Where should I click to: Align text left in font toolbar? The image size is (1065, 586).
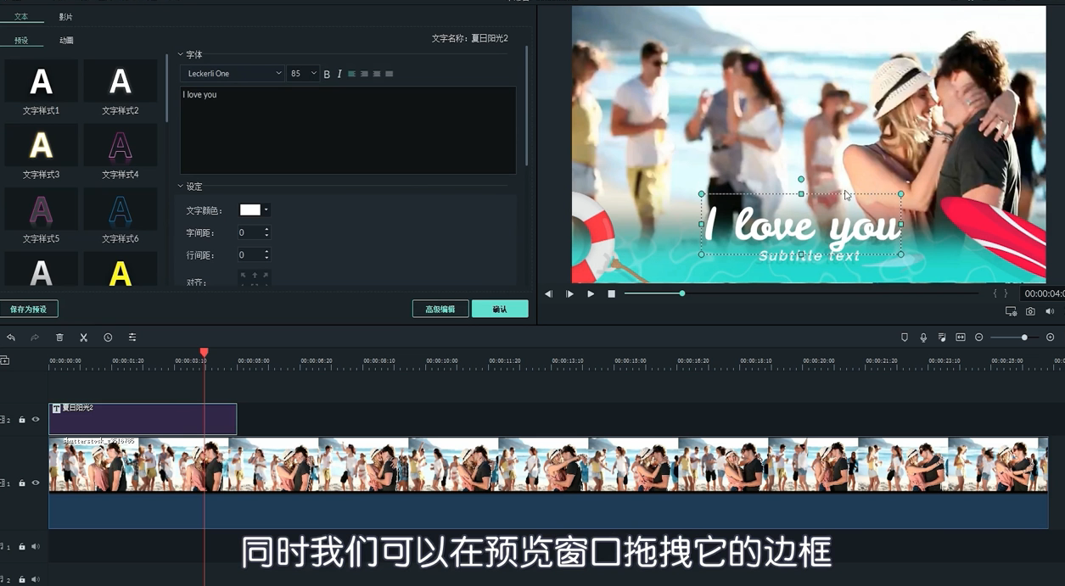tap(351, 74)
